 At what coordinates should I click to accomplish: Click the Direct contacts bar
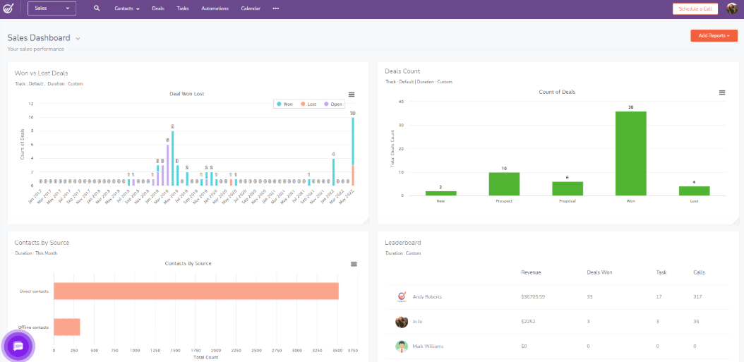pyautogui.click(x=196, y=291)
